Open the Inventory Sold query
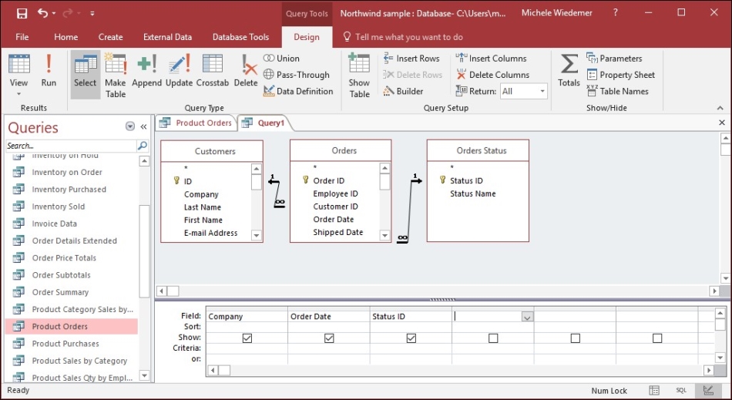The width and height of the screenshot is (732, 400). (x=59, y=207)
